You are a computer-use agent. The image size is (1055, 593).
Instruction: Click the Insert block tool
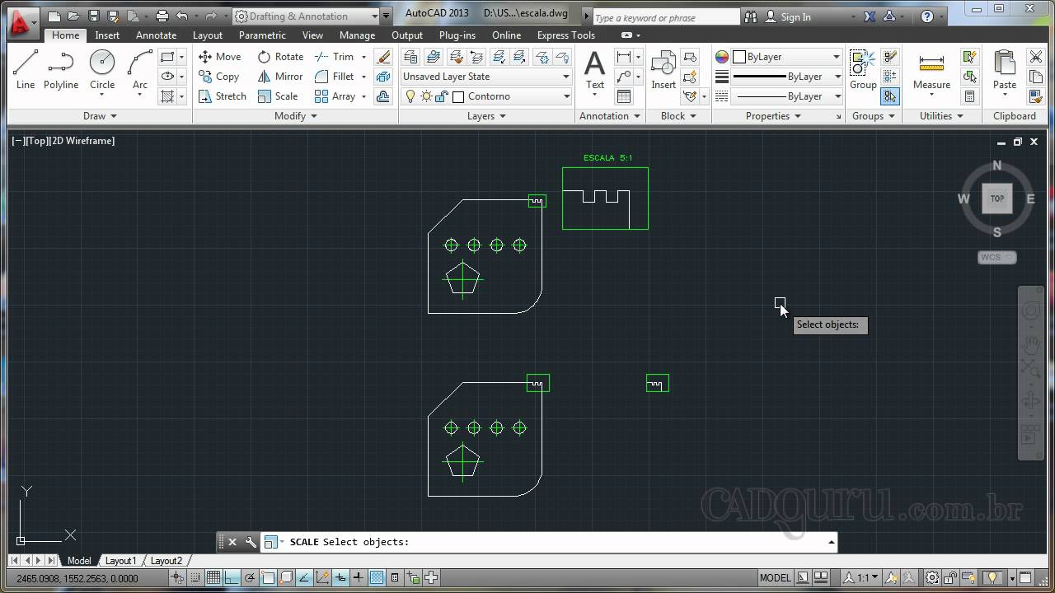pos(663,70)
